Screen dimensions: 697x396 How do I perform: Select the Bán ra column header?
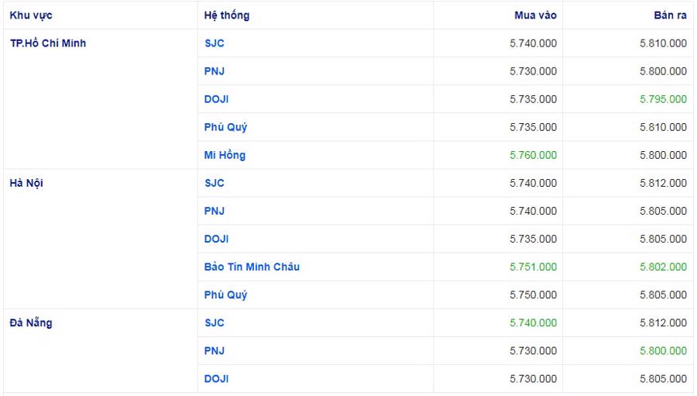(x=670, y=15)
